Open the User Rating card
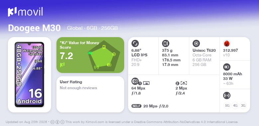Screen dimensions: 259x126 [x=90, y=94]
